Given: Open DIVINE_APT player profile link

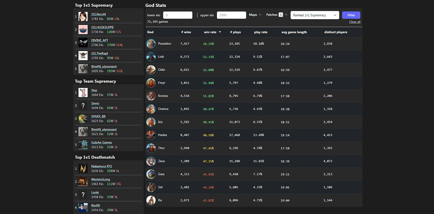Looking at the screenshot, I should [x=100, y=40].
